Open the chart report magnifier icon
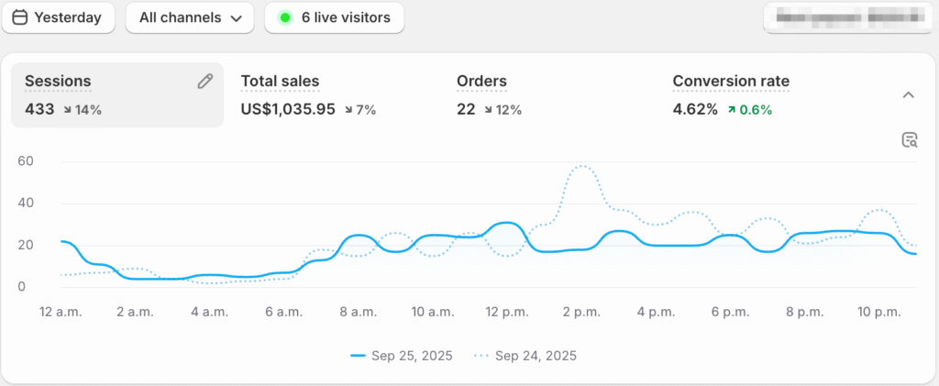The width and height of the screenshot is (939, 386). [x=909, y=140]
